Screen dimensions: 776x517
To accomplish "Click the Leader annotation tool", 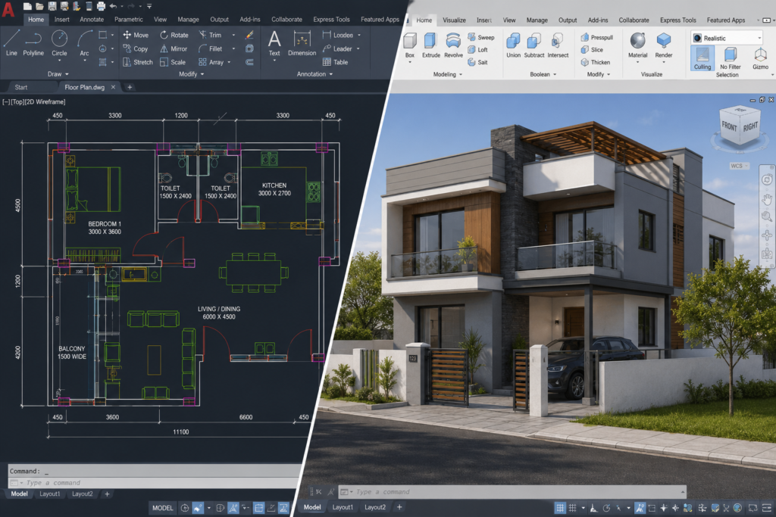I will click(x=337, y=49).
